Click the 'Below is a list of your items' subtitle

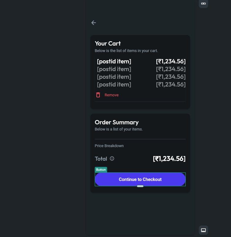pyautogui.click(x=119, y=129)
